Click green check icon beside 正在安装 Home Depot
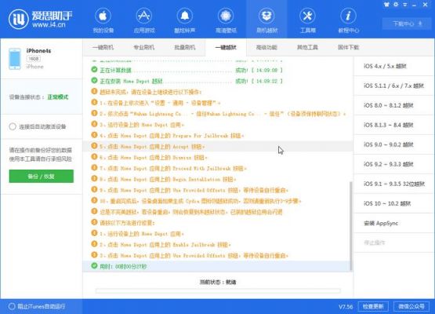 (x=94, y=81)
